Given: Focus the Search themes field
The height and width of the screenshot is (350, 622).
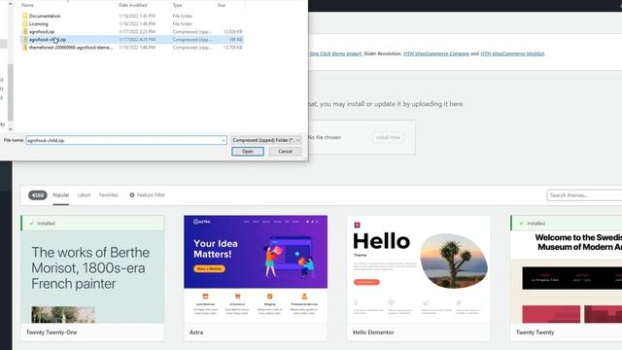Looking at the screenshot, I should click(584, 195).
